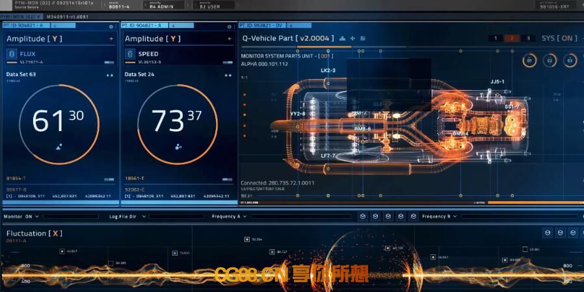The image size is (584, 292).
Task: Click the RM8-6 part label on the vehicle
Action: (362, 128)
